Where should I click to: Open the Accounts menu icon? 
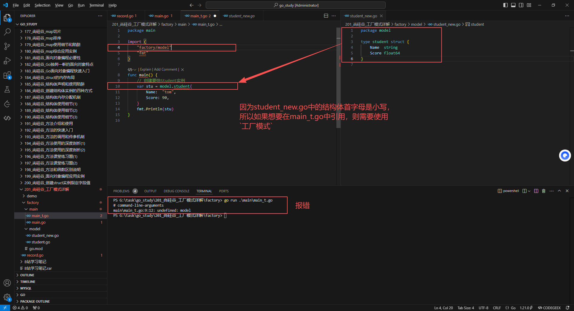(7, 283)
